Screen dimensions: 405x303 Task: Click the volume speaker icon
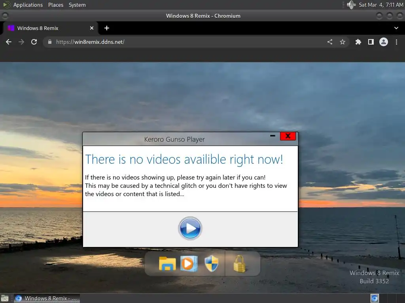pyautogui.click(x=351, y=5)
